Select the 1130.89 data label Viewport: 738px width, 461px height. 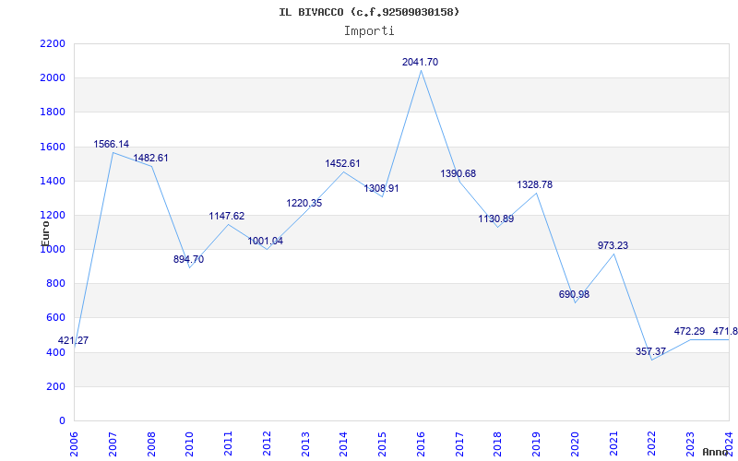pos(496,219)
